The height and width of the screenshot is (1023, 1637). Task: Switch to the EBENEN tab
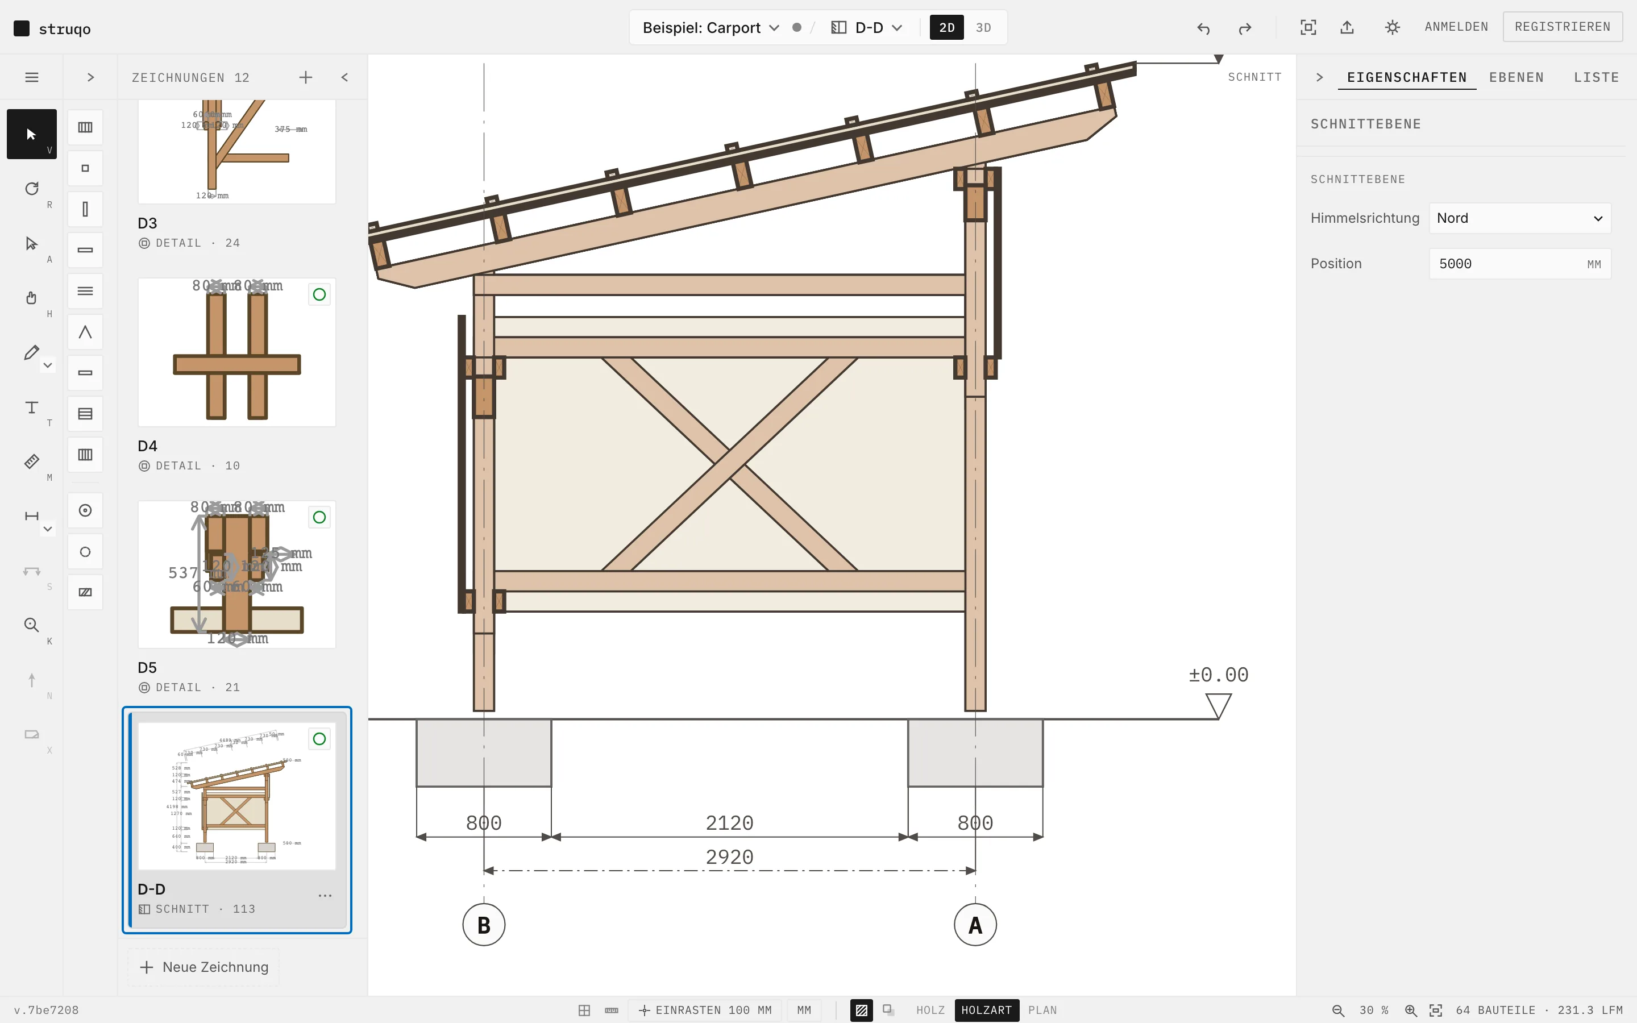(1516, 77)
